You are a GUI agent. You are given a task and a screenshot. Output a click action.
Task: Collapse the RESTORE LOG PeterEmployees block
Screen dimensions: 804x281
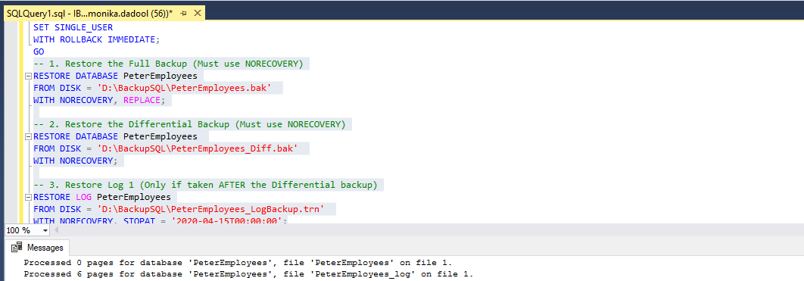tap(29, 197)
